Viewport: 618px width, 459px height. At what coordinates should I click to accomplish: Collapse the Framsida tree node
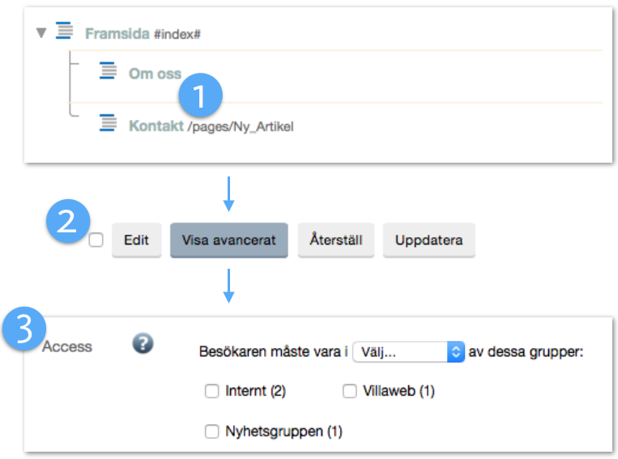click(x=40, y=33)
